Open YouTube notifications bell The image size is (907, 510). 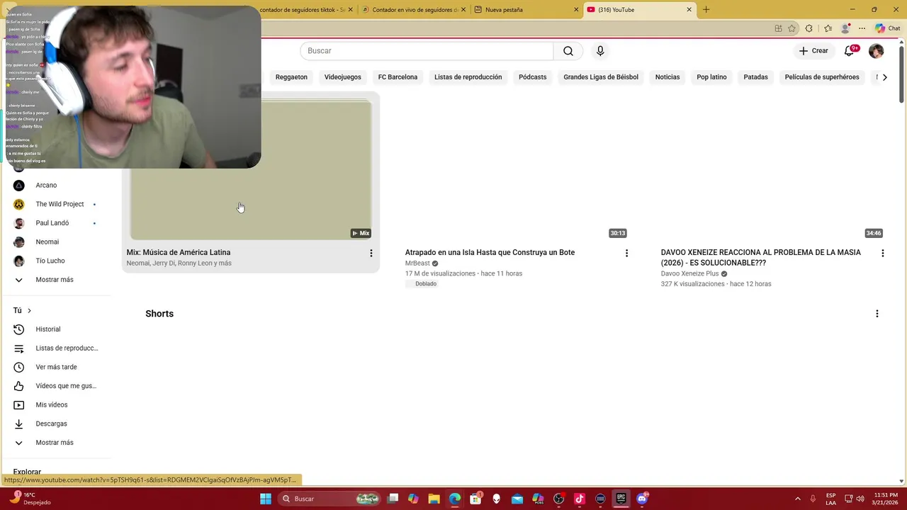coord(850,51)
